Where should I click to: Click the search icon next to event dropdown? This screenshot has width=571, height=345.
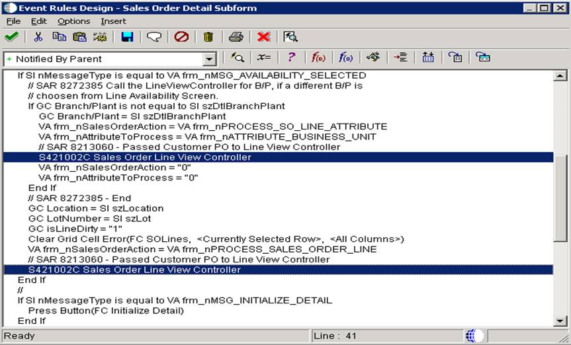pos(238,57)
